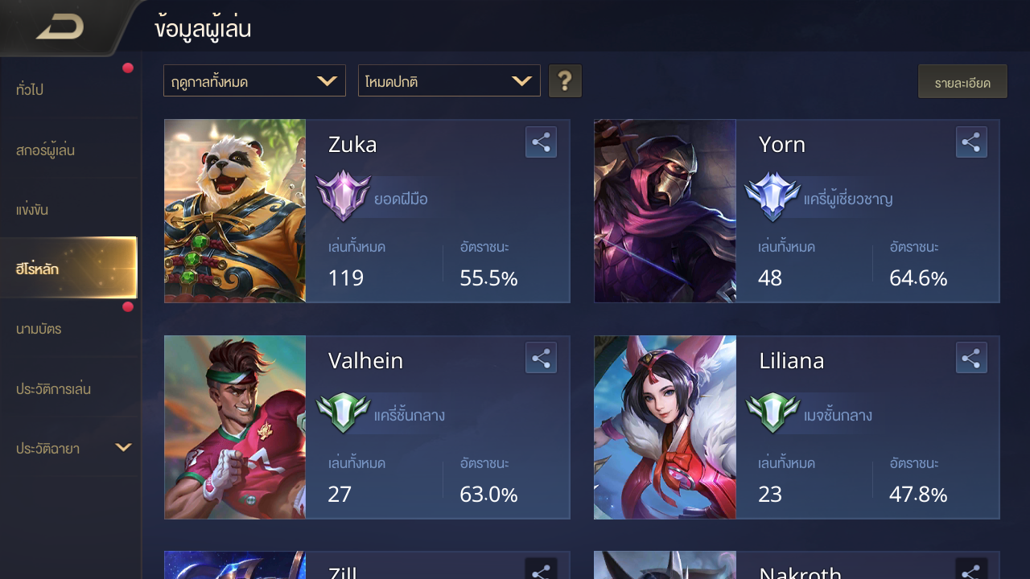Open the โหมดปกติ mode dropdown
1030x579 pixels.
(x=449, y=81)
